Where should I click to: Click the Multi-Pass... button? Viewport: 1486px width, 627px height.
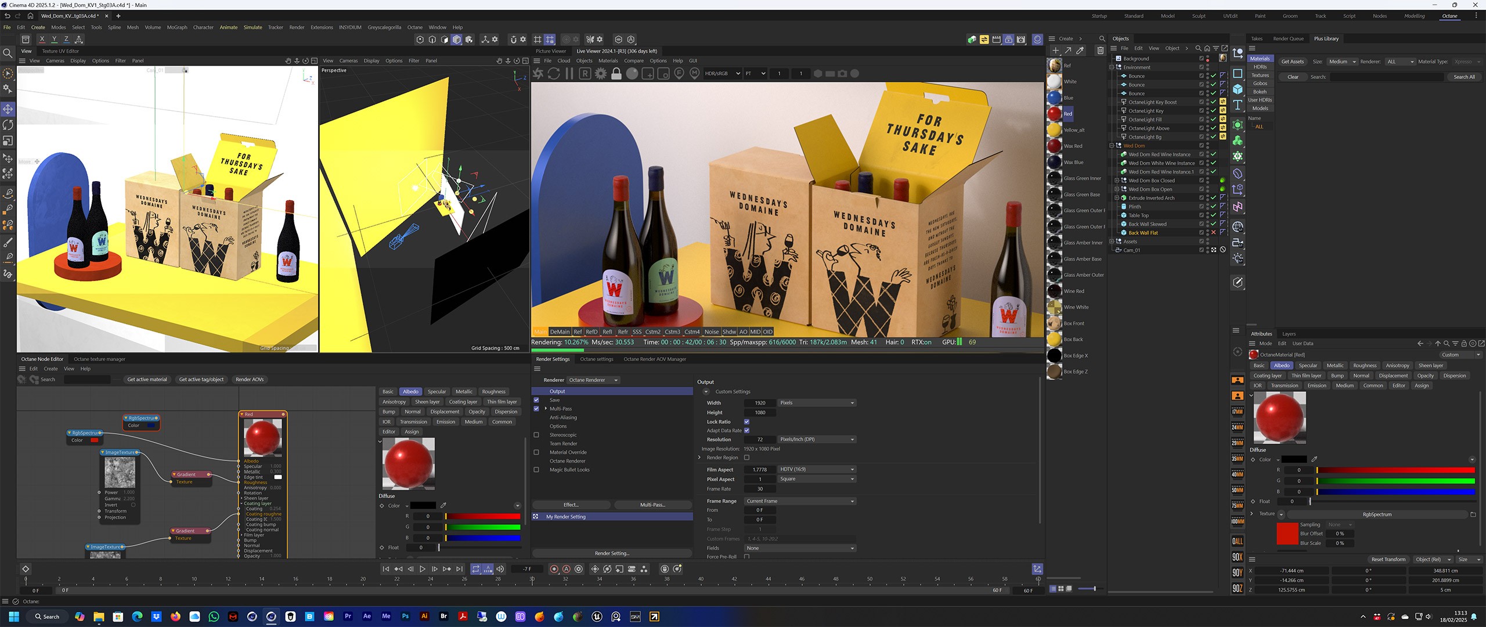click(652, 505)
